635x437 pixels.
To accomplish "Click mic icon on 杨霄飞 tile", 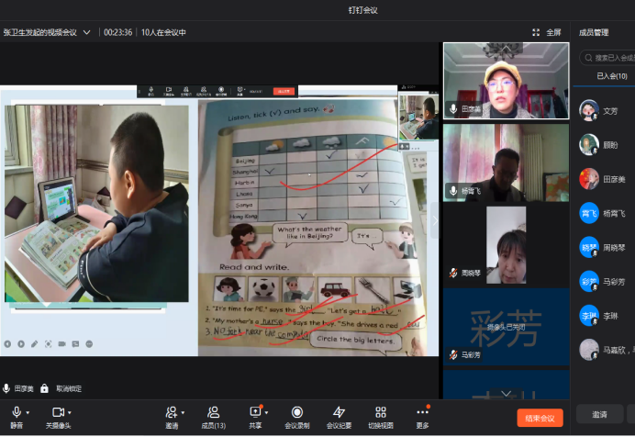I will [453, 190].
